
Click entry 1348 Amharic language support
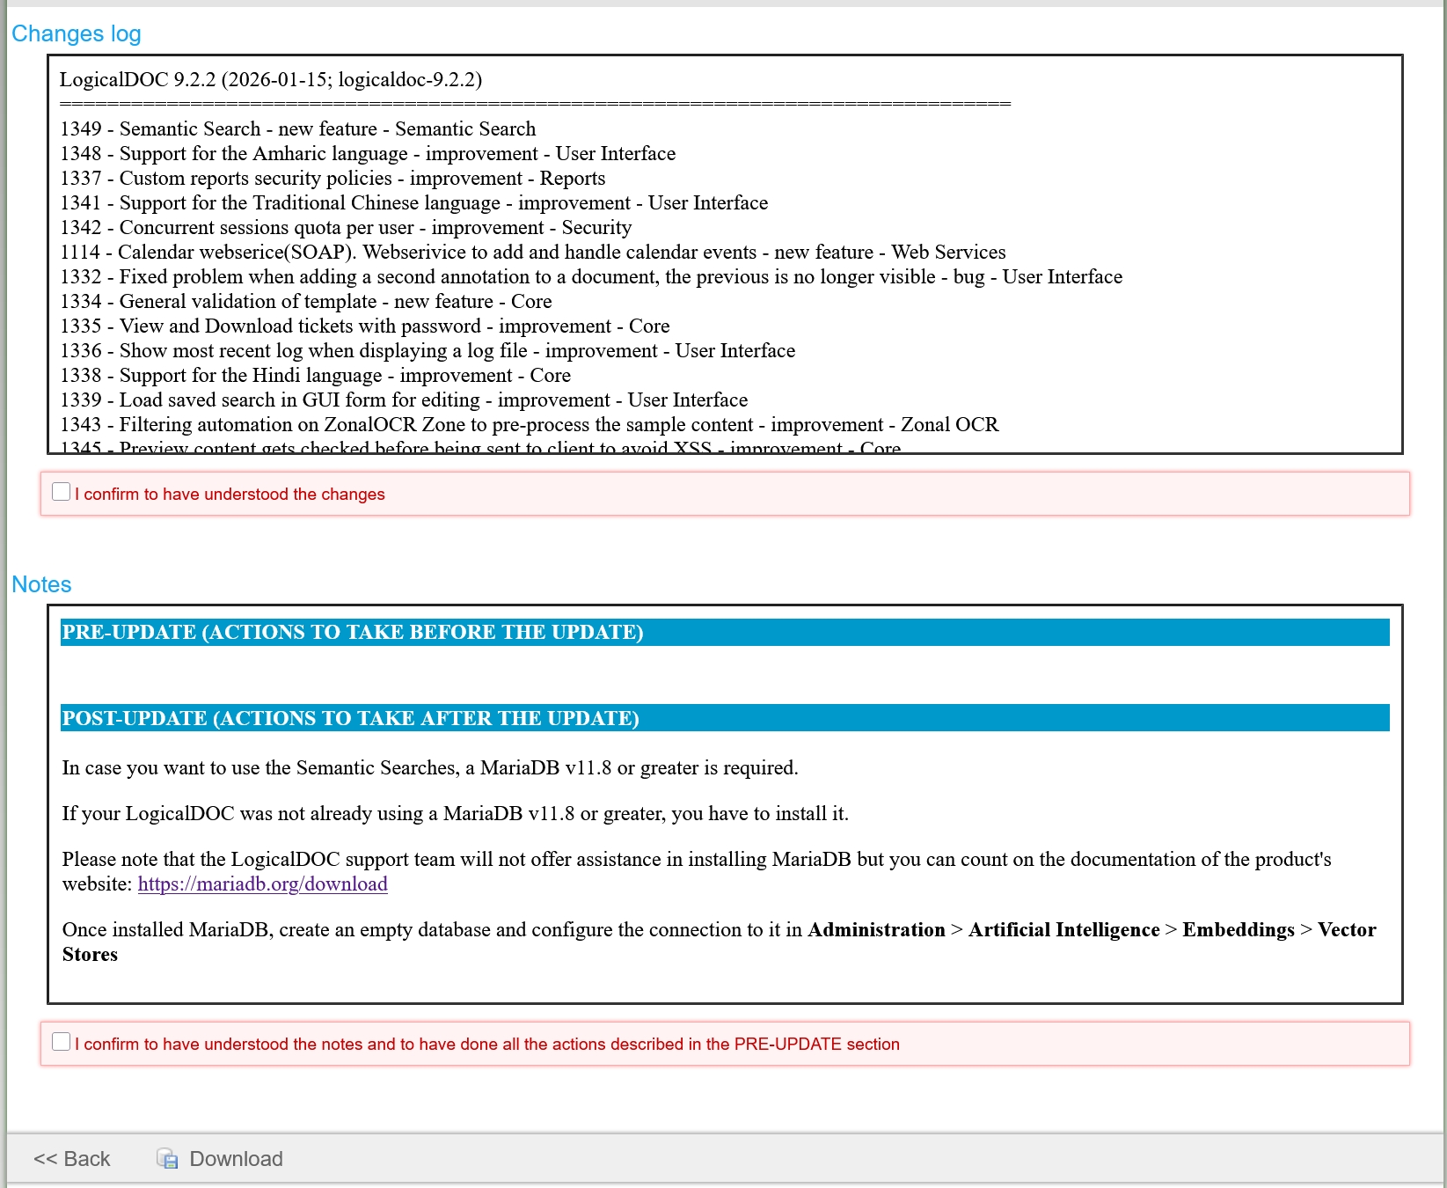click(x=367, y=154)
